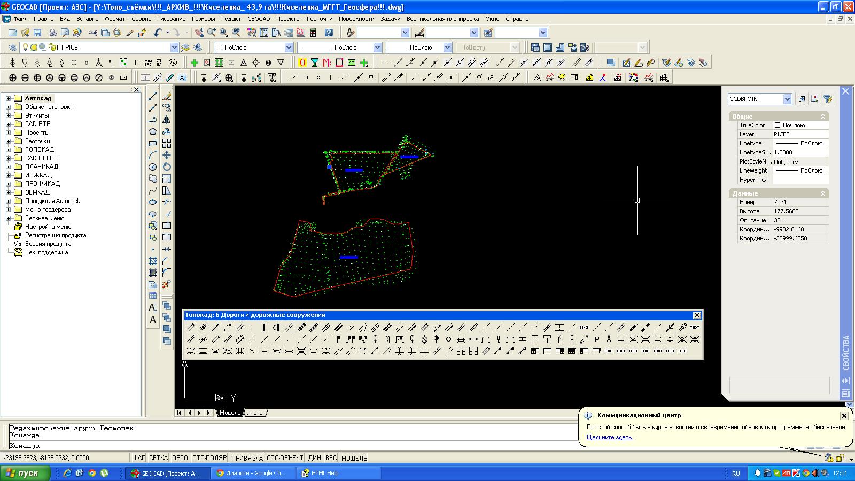This screenshot has width=855, height=481.
Task: Select the Revision Cloud tool
Action: (x=153, y=179)
